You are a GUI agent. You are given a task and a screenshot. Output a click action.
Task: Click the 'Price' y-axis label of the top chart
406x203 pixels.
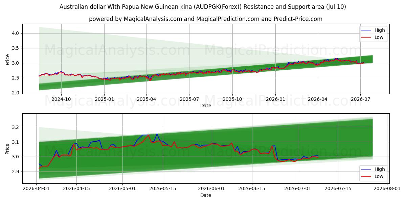tap(7, 59)
